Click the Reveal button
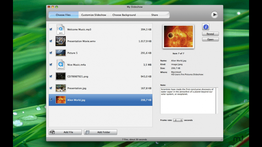Viewport: 262px width, 147px height. [211, 34]
